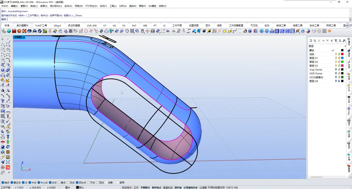Click the rainbow gradient surface icon
Image resolution: width=352 pixels, height=189 pixels.
[55, 31]
